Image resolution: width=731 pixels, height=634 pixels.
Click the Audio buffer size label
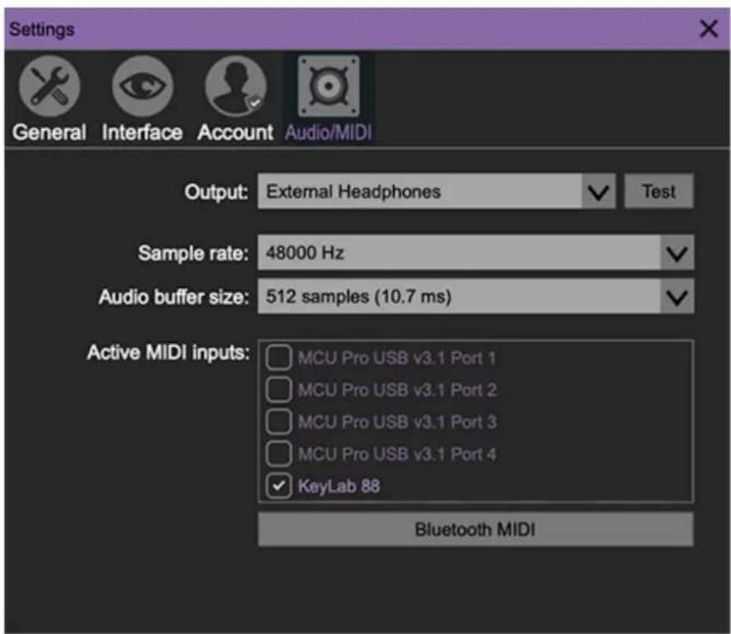click(173, 297)
